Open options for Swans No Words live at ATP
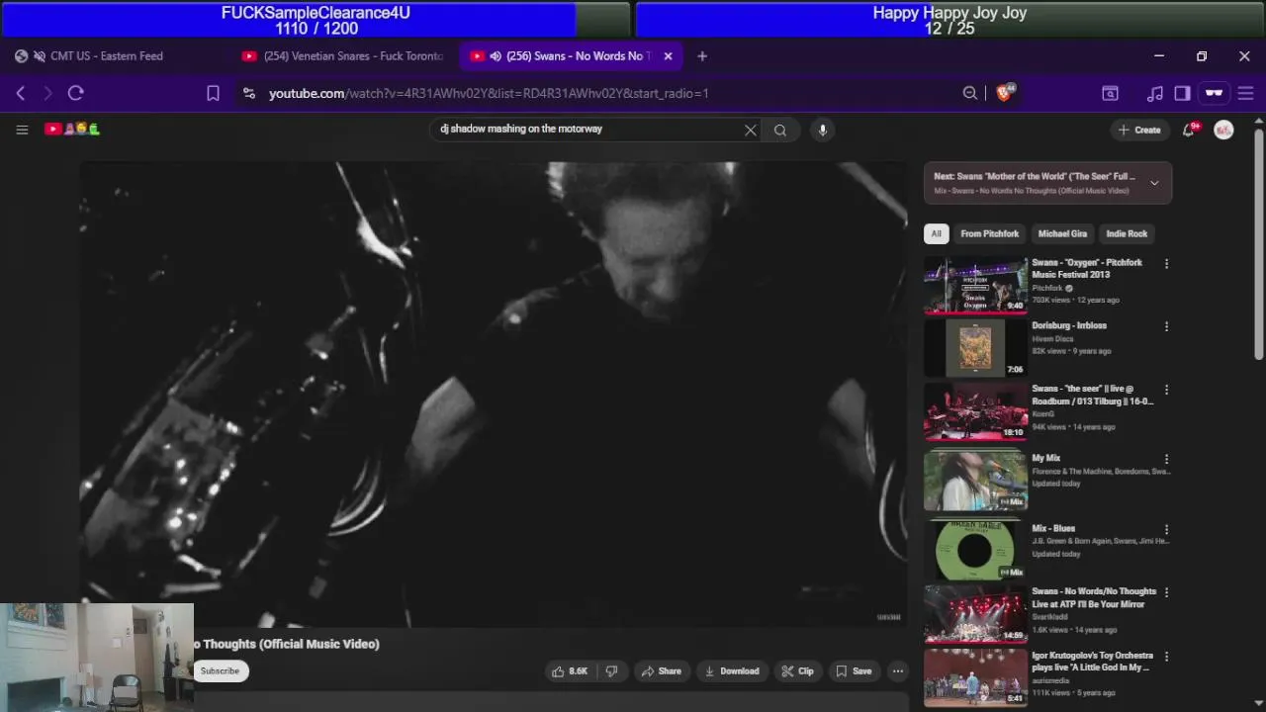Image resolution: width=1266 pixels, height=712 pixels. click(x=1167, y=592)
